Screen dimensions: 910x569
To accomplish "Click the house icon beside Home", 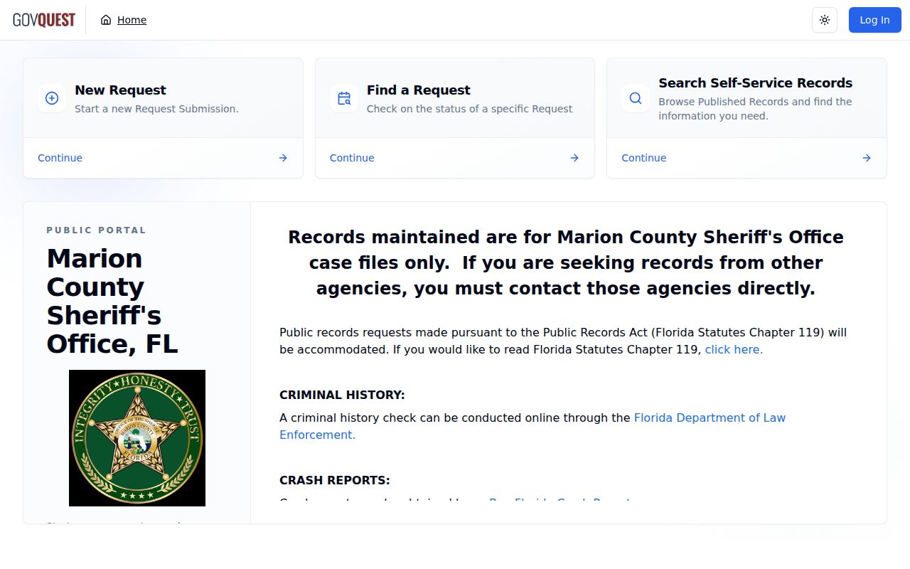I will (x=106, y=20).
